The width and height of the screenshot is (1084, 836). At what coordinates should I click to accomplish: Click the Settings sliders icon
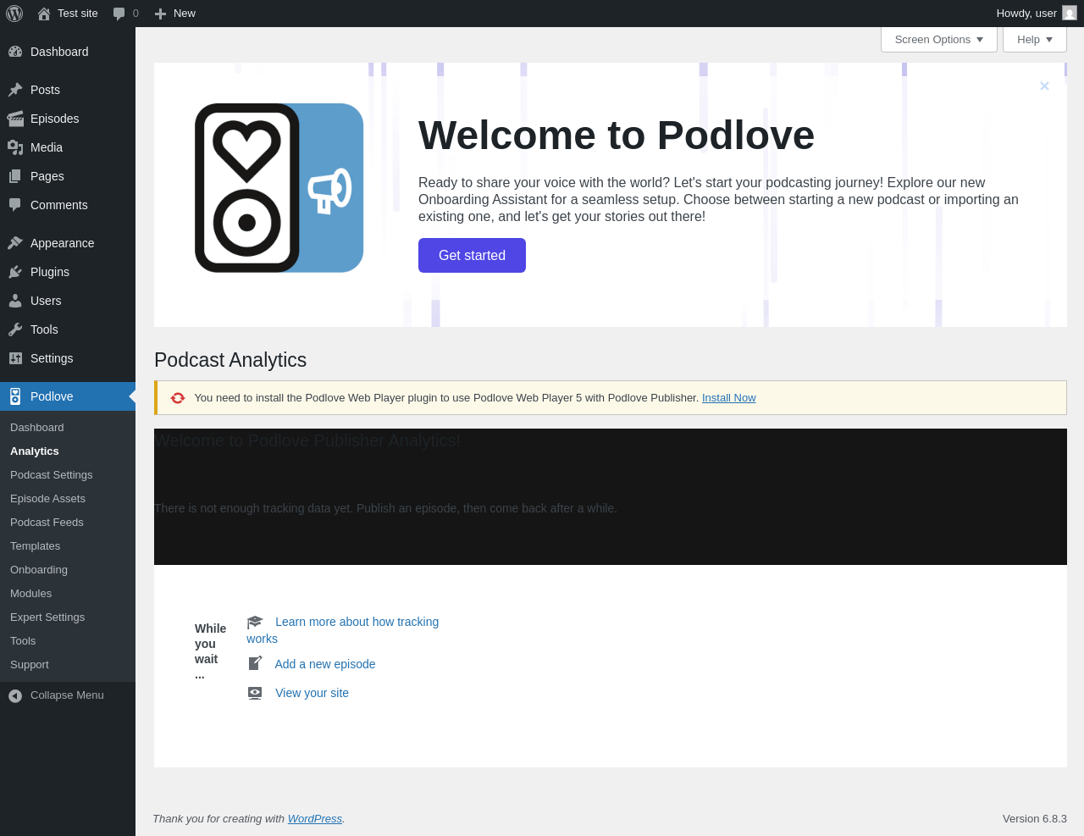click(x=15, y=358)
